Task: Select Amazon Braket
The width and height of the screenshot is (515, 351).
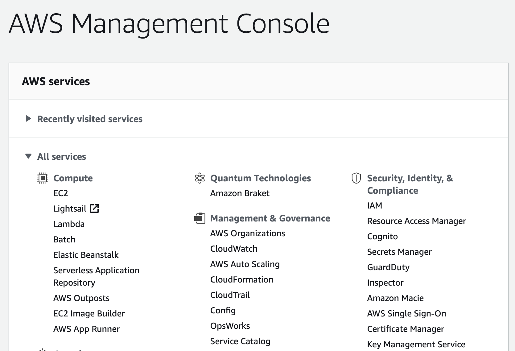Action: [x=240, y=193]
